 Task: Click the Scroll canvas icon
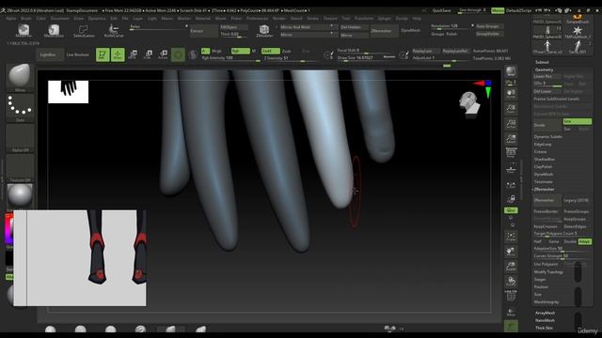tap(511, 94)
